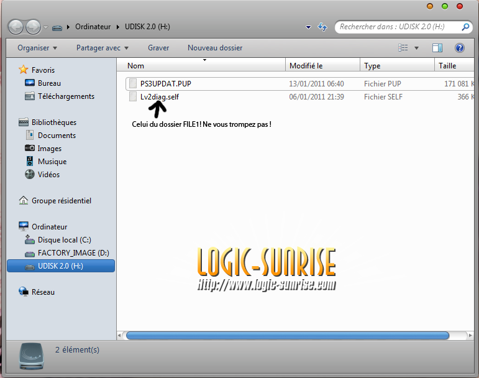Viewport: 479px width, 378px height.
Task: Open the Partager avec dropdown
Action: (x=103, y=48)
